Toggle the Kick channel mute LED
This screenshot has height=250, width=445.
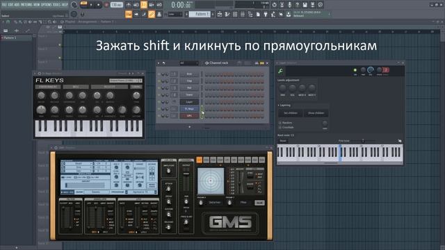[x=159, y=74]
